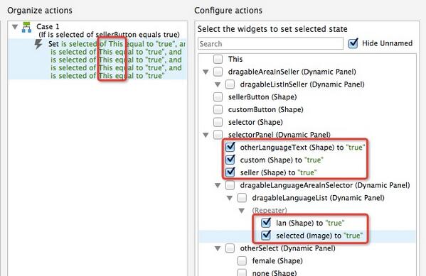Image resolution: width=426 pixels, height=276 pixels.
Task: Click the lightning bolt action icon
Action: (x=38, y=45)
